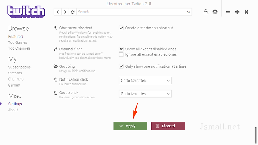The width and height of the screenshot is (258, 145).
Task: Discard the settings changes
Action: (168, 126)
